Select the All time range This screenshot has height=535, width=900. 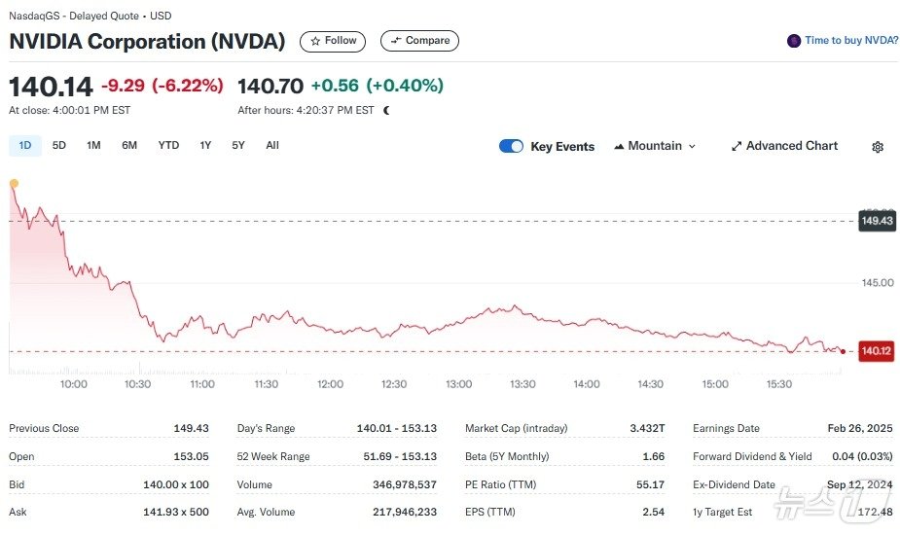tap(272, 146)
